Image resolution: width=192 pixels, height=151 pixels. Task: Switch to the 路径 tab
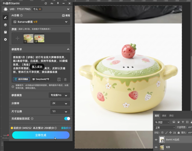click(171, 116)
